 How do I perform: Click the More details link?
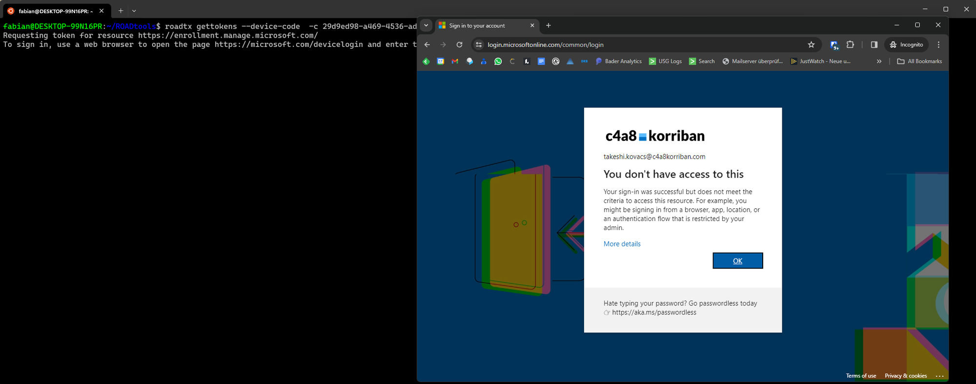coord(622,244)
